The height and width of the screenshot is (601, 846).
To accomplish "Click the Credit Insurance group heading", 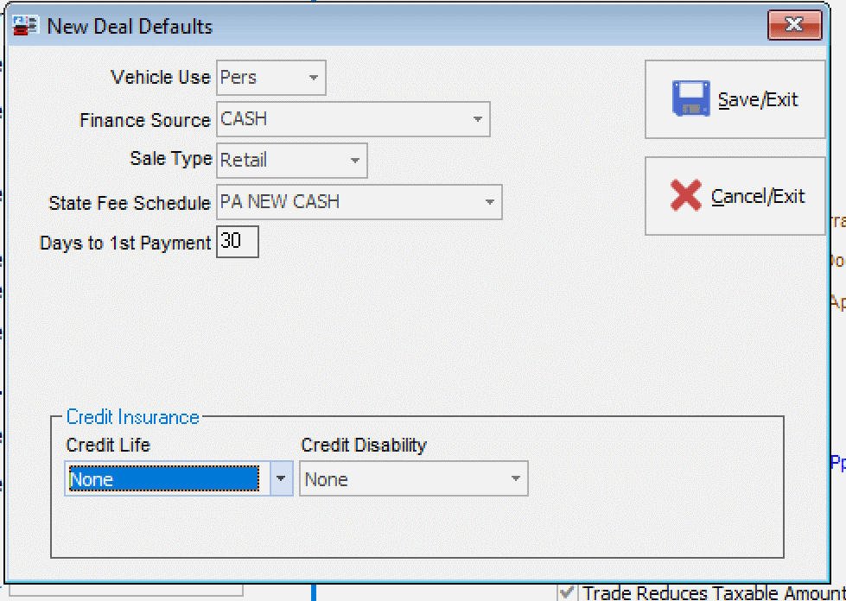I will pos(133,417).
